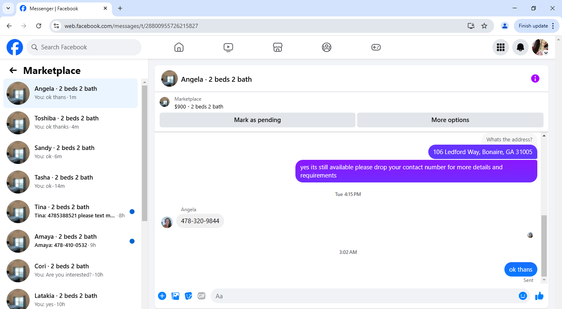The width and height of the screenshot is (562, 309).
Task: Click the chat scrollbar up arrow
Action: pyautogui.click(x=544, y=136)
